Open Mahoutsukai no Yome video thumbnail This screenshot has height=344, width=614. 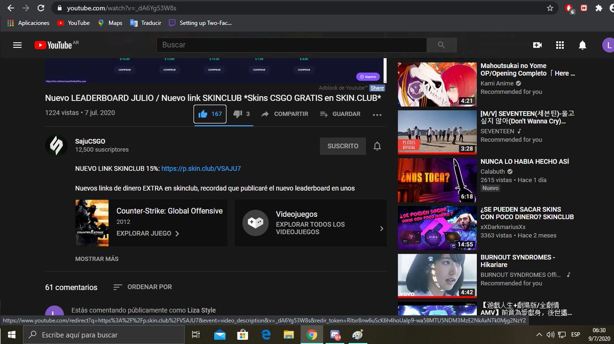(x=437, y=84)
